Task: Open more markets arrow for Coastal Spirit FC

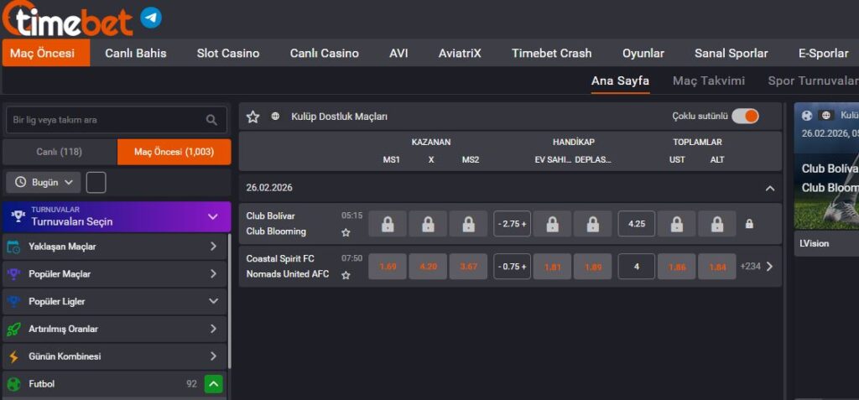Action: pos(769,267)
